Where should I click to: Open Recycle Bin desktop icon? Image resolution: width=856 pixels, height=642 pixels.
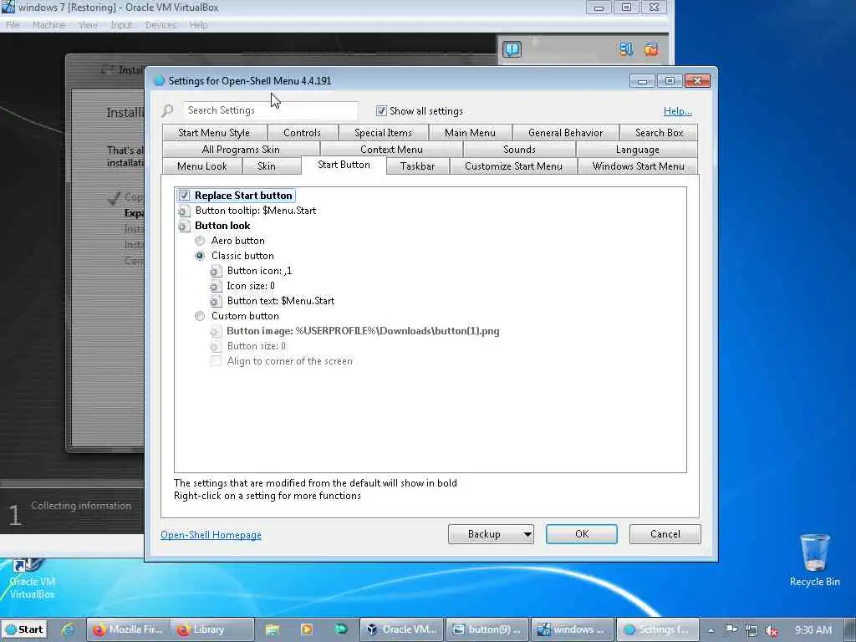coord(814,561)
